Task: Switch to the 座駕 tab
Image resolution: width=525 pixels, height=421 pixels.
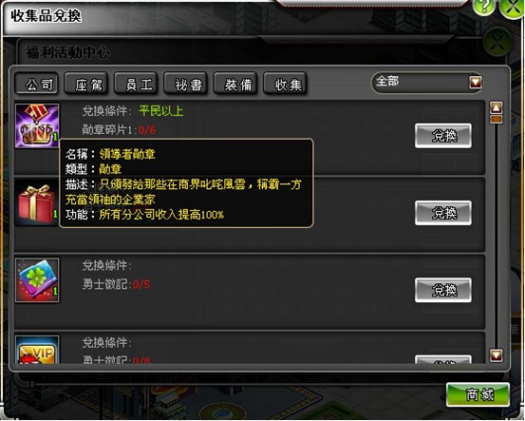Action: [x=86, y=84]
